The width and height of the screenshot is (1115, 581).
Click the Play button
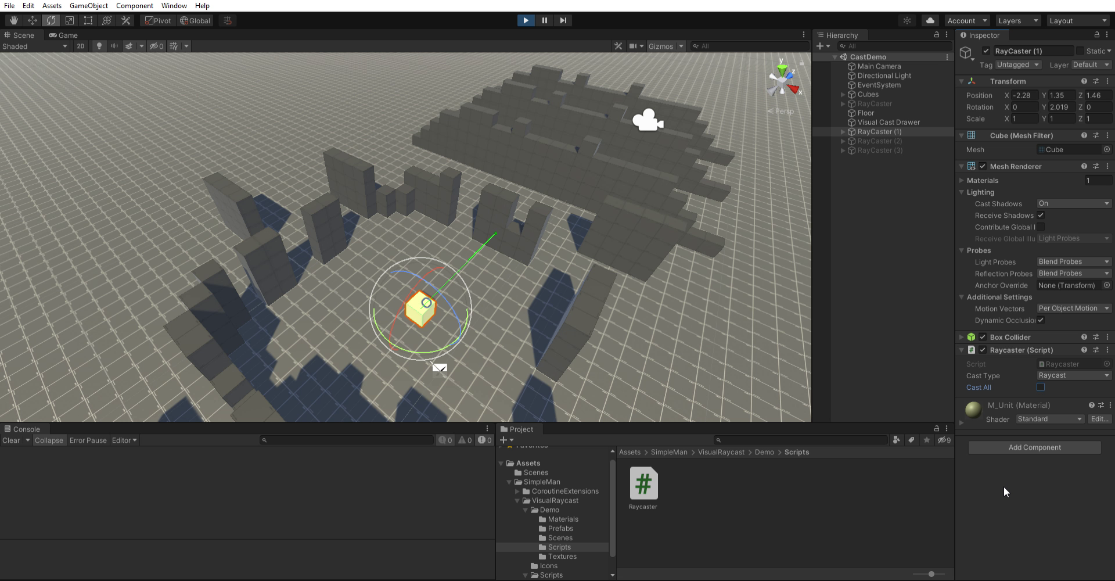[x=526, y=20]
